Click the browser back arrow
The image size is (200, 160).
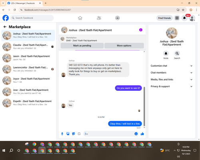tap(4, 10)
